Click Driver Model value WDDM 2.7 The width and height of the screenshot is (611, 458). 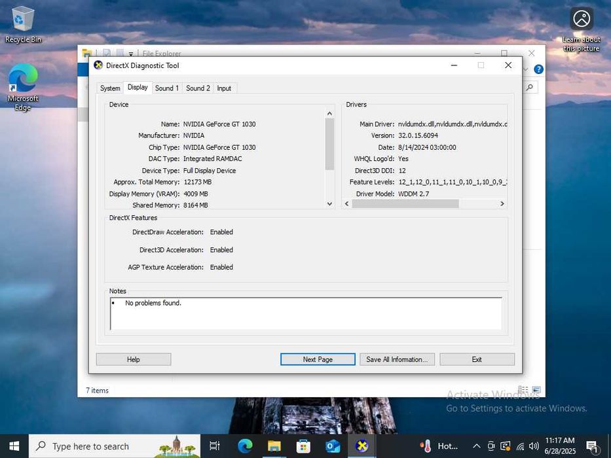(x=413, y=194)
